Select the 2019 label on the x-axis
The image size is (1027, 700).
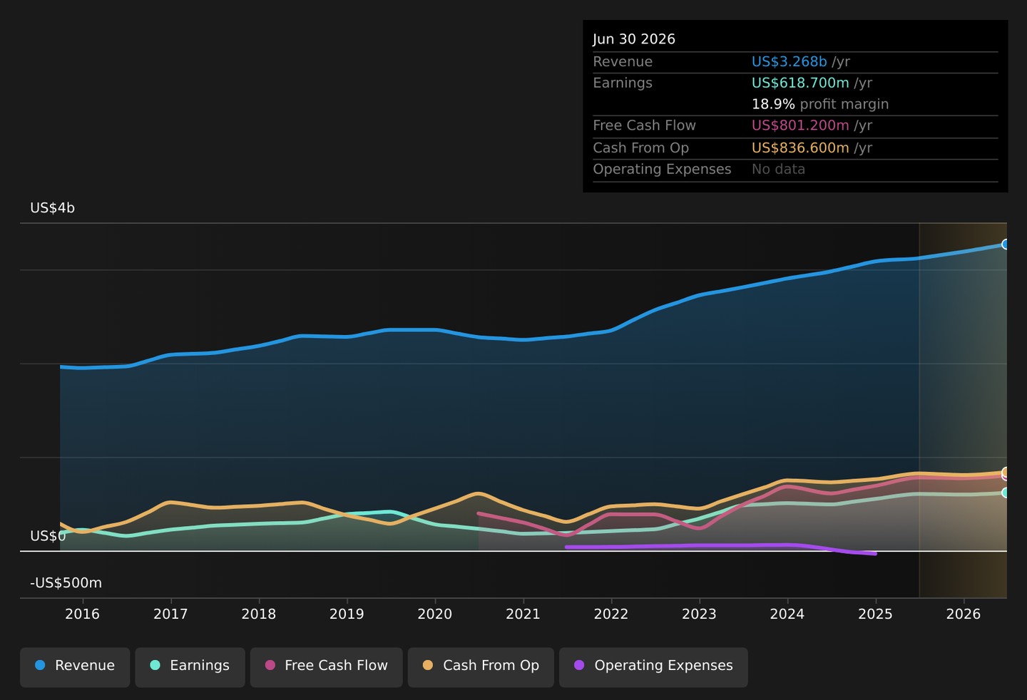point(347,614)
